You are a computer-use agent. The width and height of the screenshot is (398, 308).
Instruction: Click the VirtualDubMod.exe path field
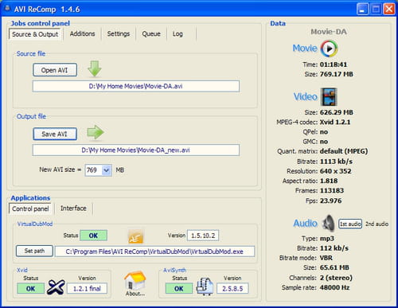click(154, 251)
